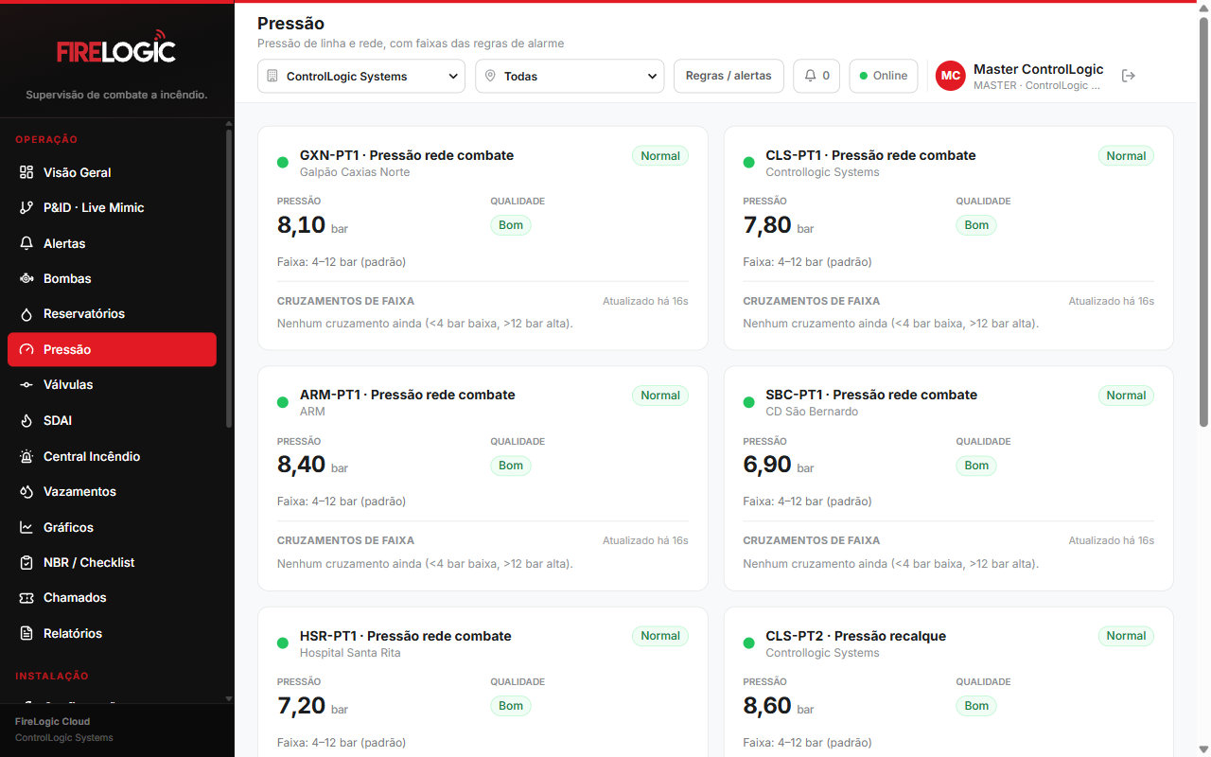This screenshot has width=1211, height=757.
Task: Click the OPERAÇÃO section header
Action: (46, 139)
